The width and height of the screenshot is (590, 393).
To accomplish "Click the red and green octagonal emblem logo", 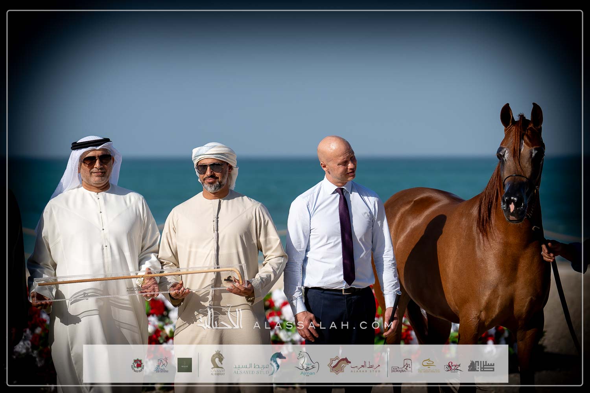I will [137, 365].
